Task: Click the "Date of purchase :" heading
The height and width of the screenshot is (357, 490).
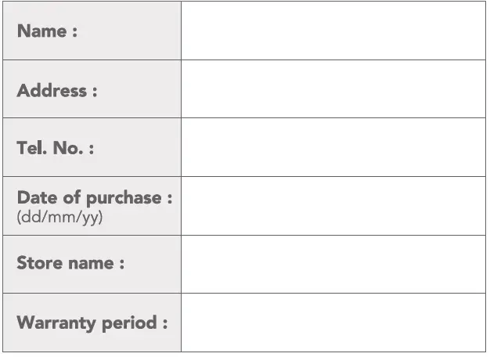Action: click(94, 197)
